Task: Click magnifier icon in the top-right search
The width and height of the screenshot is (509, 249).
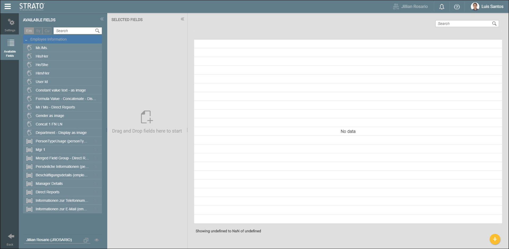Action: point(494,24)
